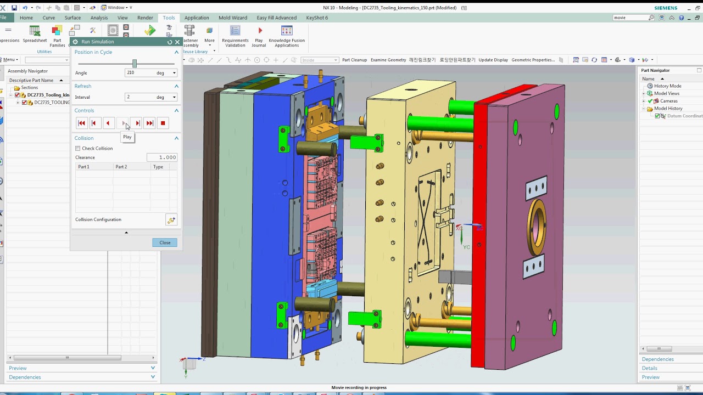
Task: Open Requirements Validation
Action: (x=235, y=36)
